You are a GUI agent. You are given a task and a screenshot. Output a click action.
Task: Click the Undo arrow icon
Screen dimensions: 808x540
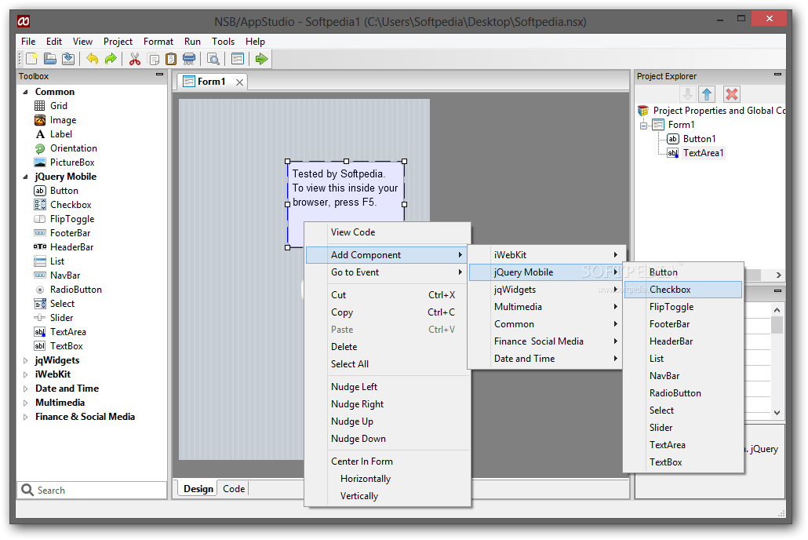[93, 59]
